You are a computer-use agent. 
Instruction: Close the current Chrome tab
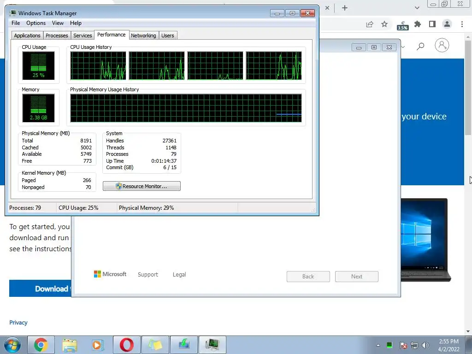pyautogui.click(x=327, y=8)
